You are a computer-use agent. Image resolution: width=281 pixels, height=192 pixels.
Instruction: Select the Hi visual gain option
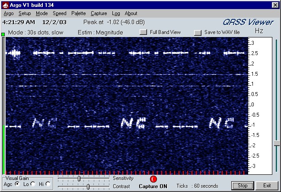pos(48,184)
